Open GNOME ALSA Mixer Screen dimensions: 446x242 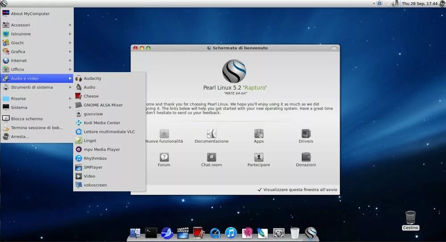[110, 105]
